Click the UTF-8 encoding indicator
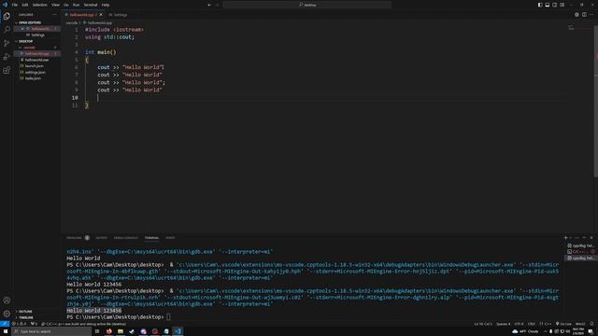Screen dimensions: 598x336 coord(520,324)
